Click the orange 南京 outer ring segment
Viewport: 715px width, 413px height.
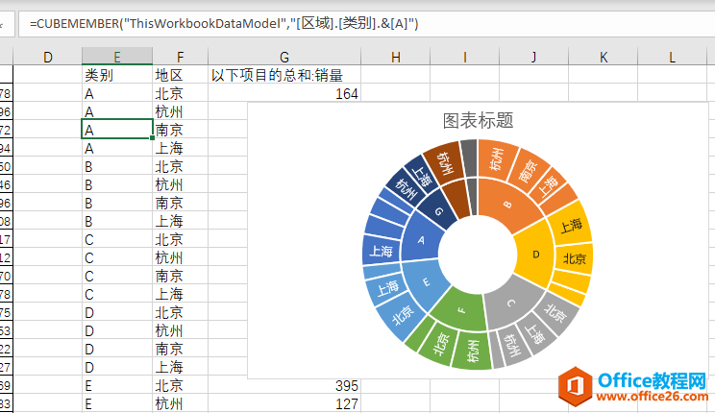[528, 171]
